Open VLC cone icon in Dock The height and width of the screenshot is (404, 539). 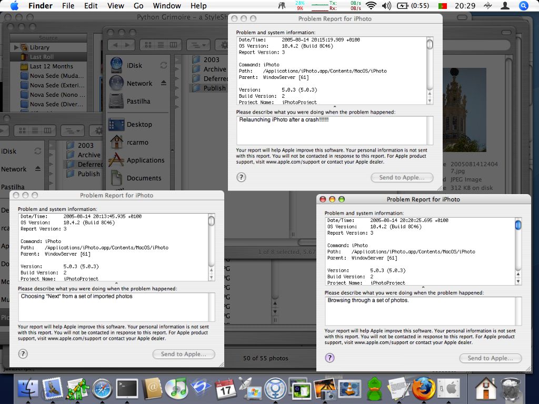coord(350,389)
